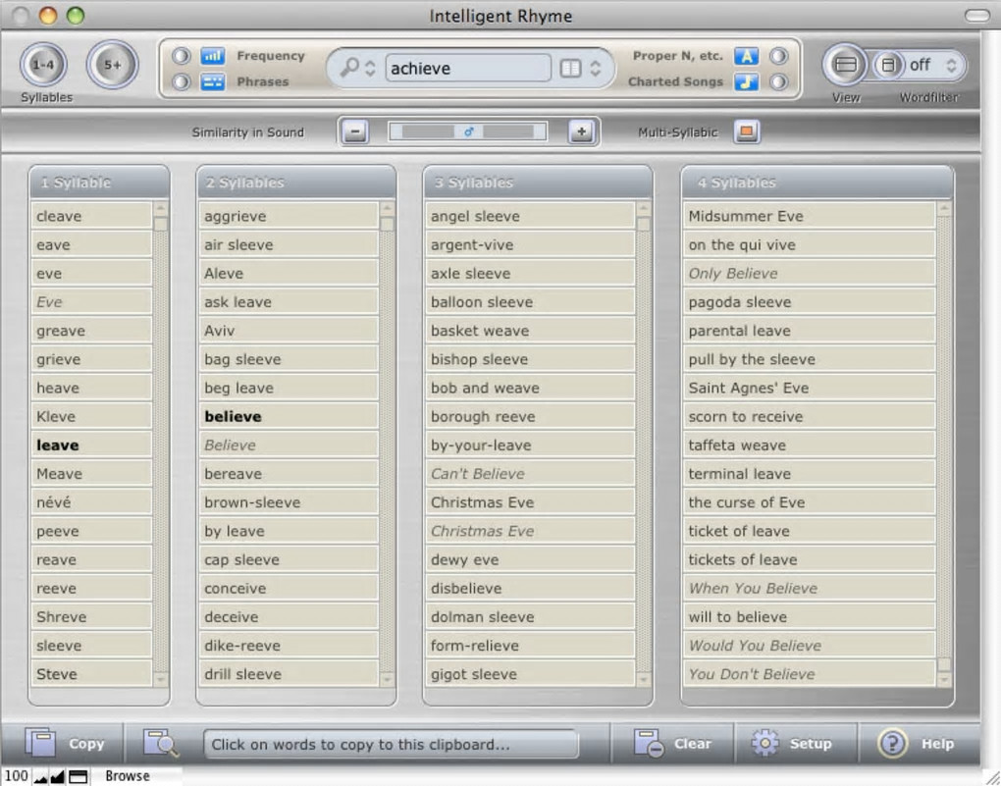Select the 1-4 syllables round button
This screenshot has height=786, width=1001.
[43, 65]
